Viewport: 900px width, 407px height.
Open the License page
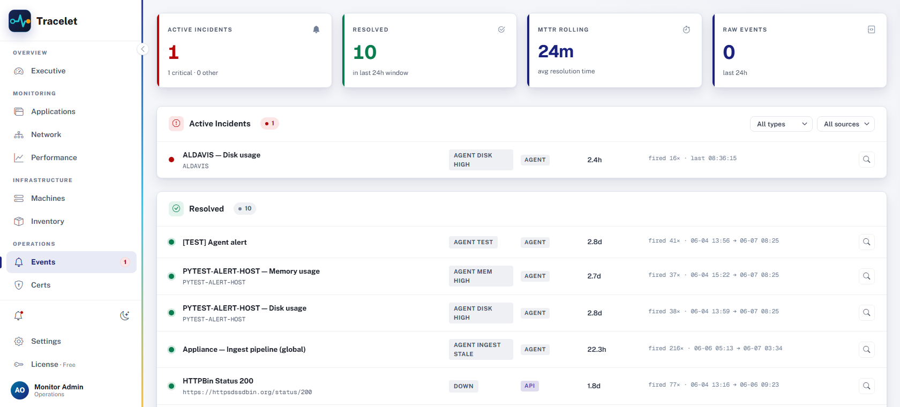click(71, 364)
